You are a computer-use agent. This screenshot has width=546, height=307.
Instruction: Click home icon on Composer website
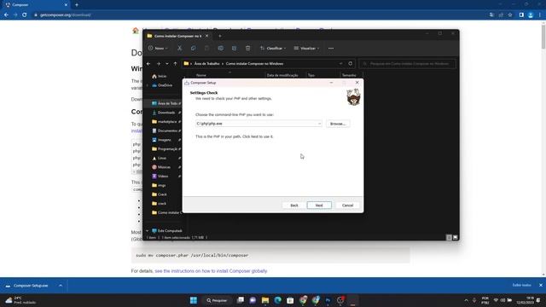pos(136,31)
